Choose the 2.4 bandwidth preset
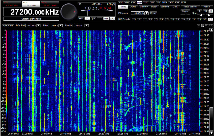The width and height of the screenshot is (214, 136). 161,19
